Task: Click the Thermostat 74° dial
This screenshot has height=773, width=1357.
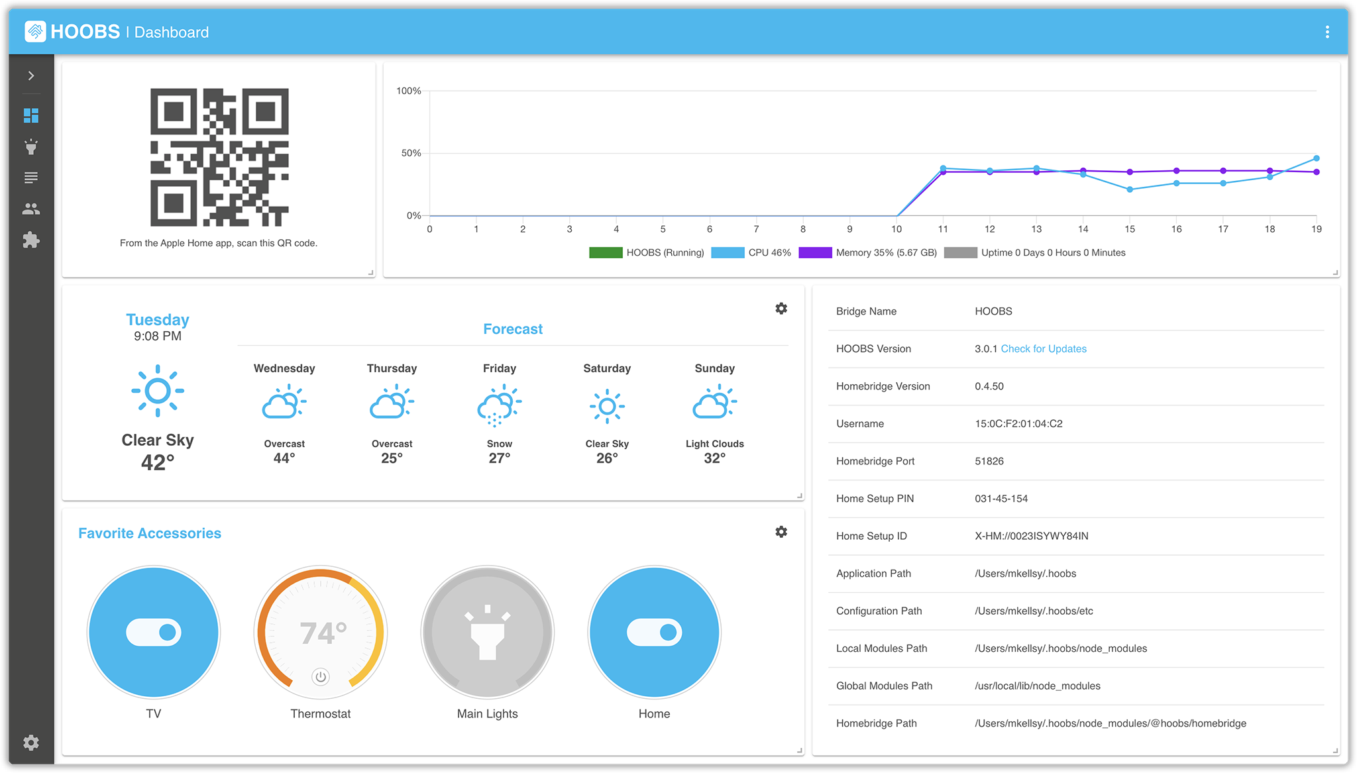Action: click(322, 633)
